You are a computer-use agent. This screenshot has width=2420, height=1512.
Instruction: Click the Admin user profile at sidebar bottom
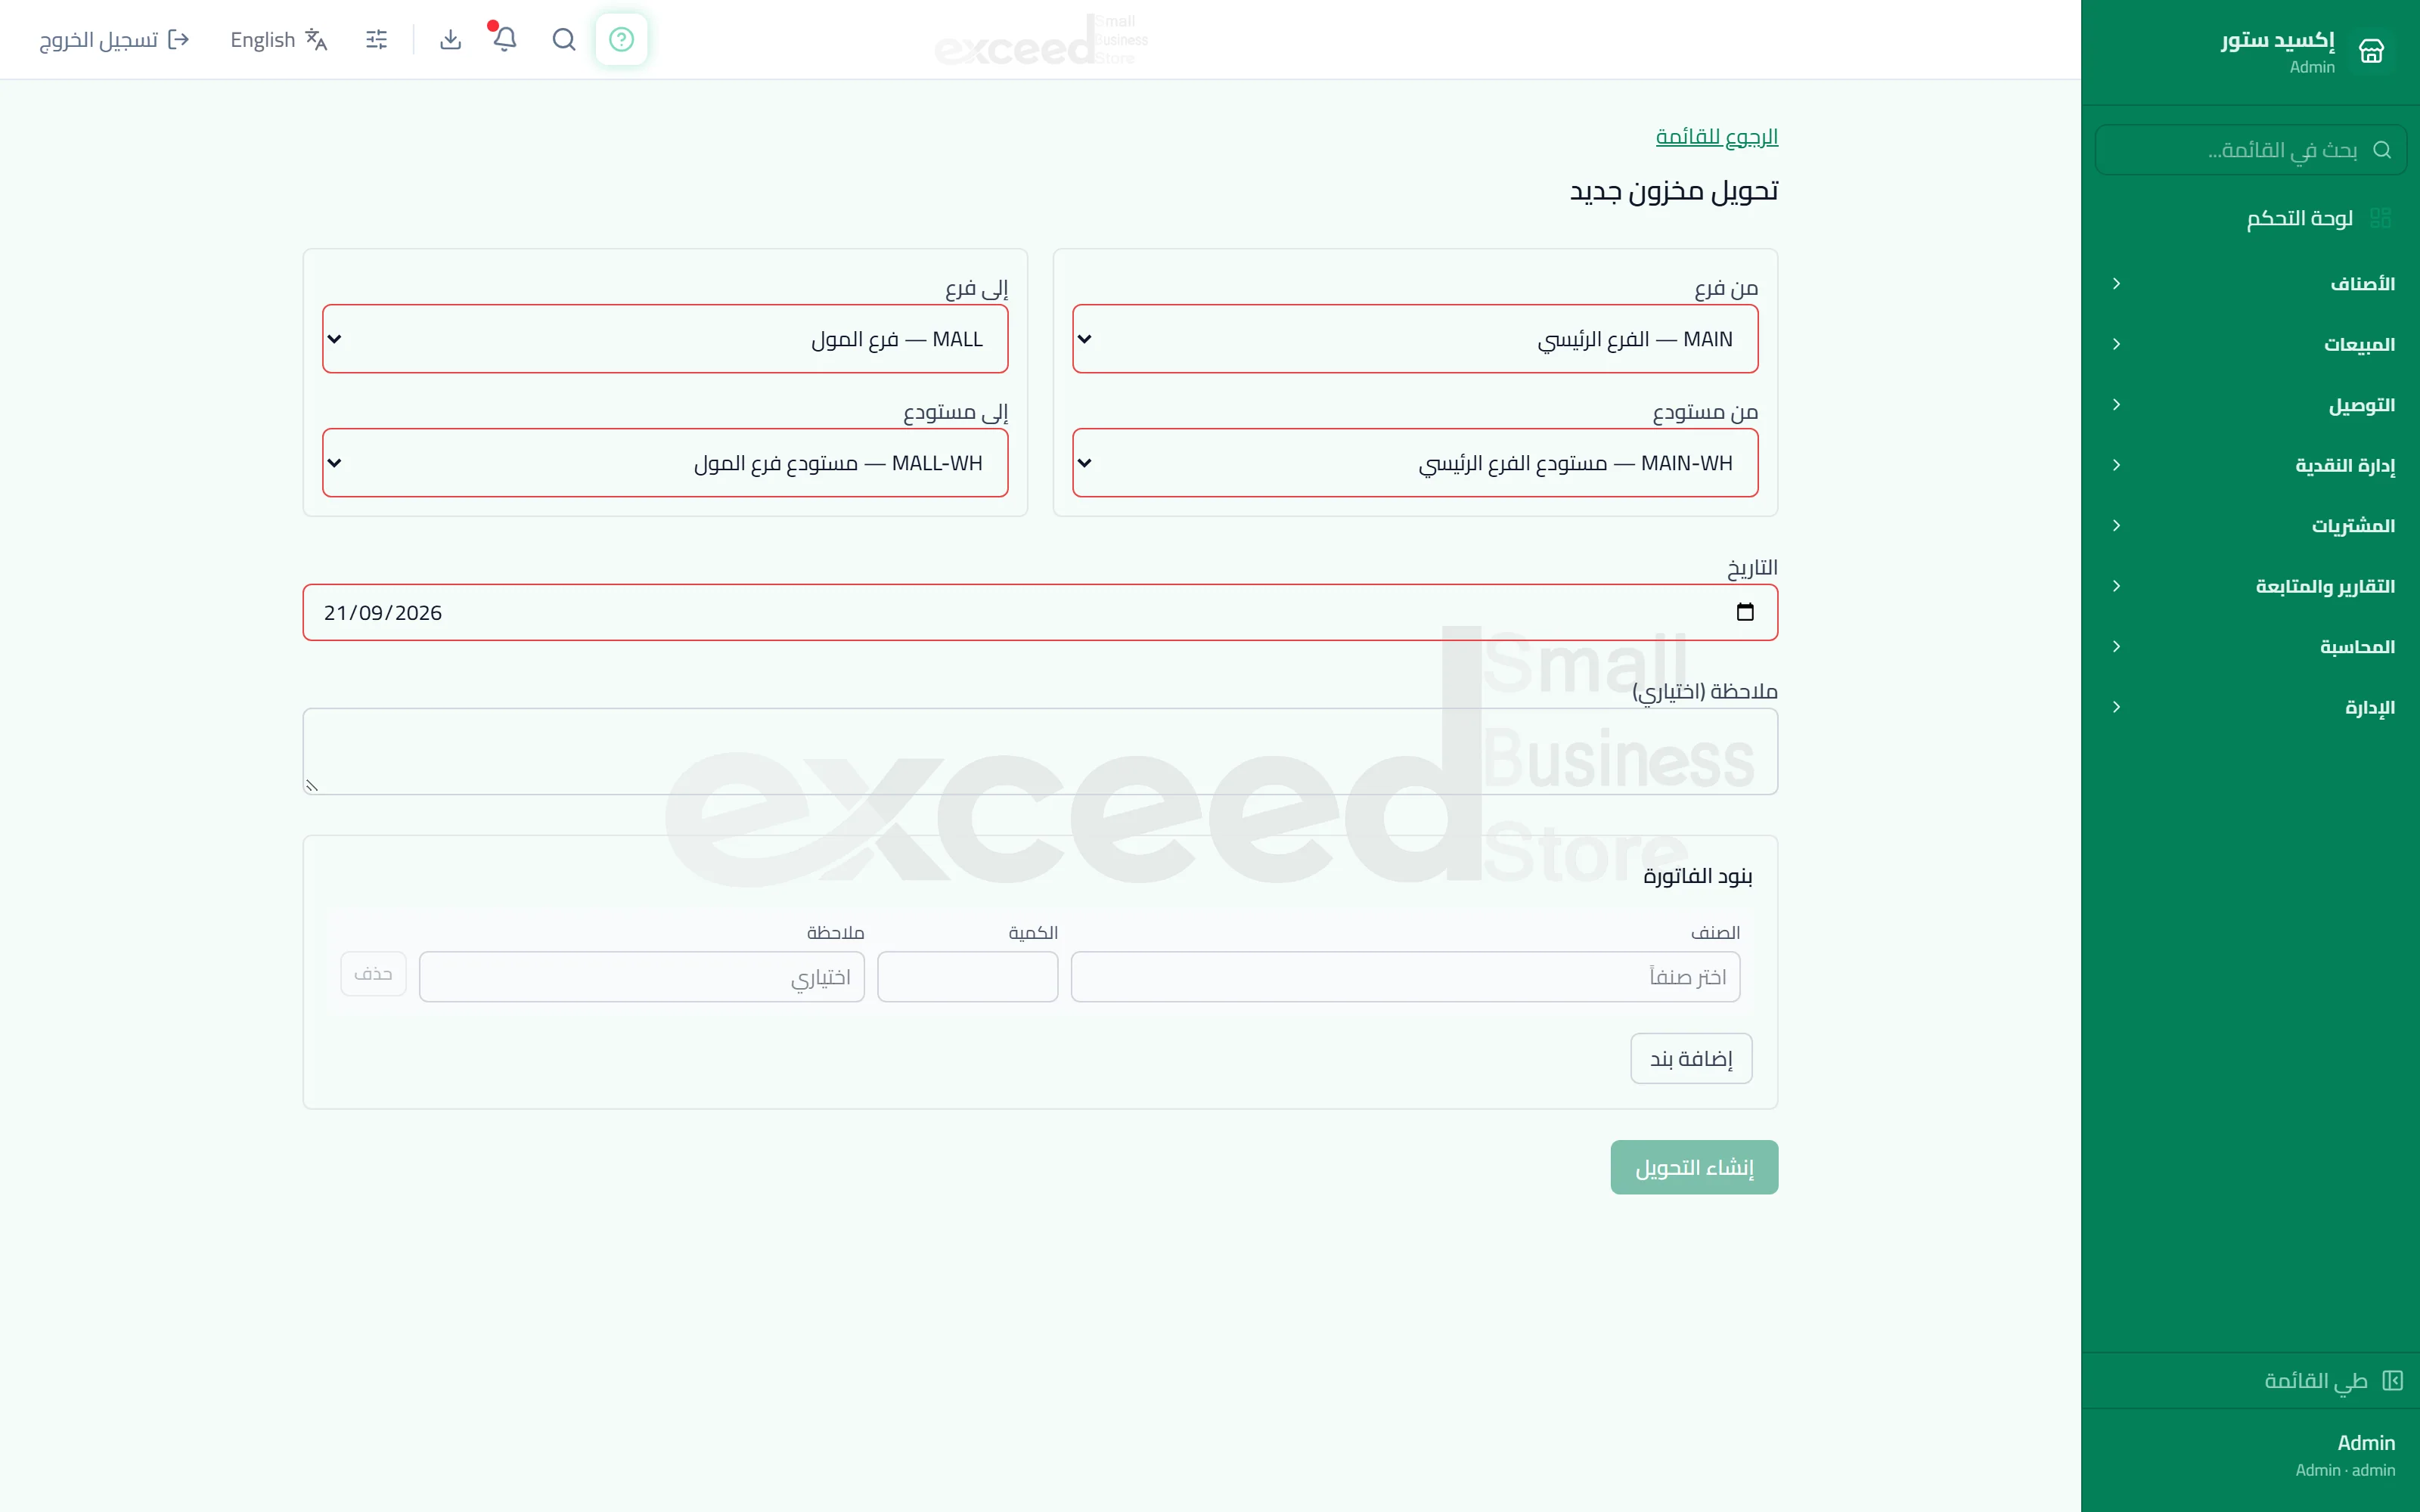(x=2345, y=1455)
